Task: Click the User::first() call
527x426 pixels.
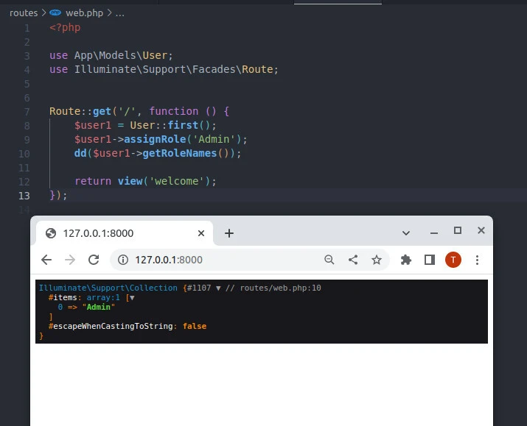Action: pos(170,126)
